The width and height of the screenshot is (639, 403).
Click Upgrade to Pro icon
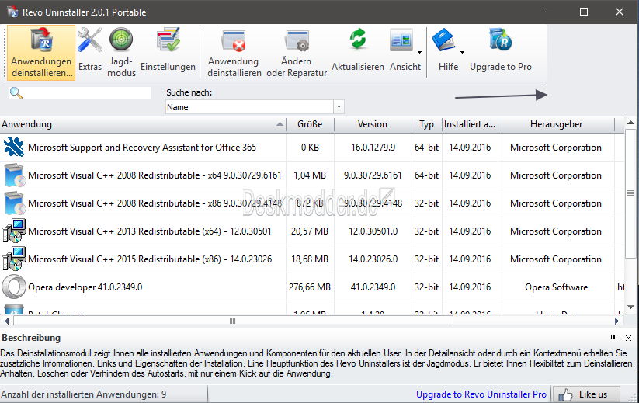click(x=501, y=49)
